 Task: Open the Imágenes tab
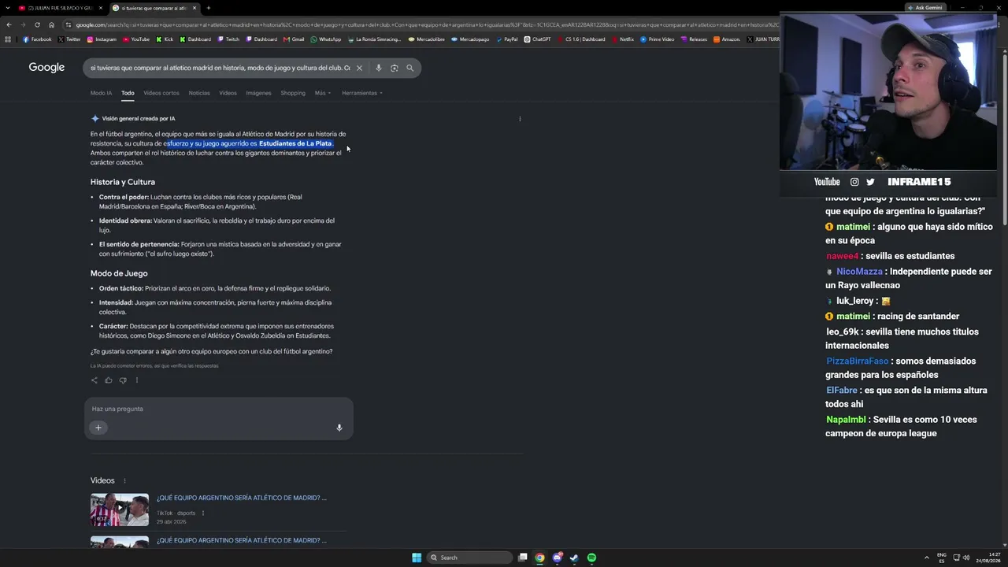[258, 93]
